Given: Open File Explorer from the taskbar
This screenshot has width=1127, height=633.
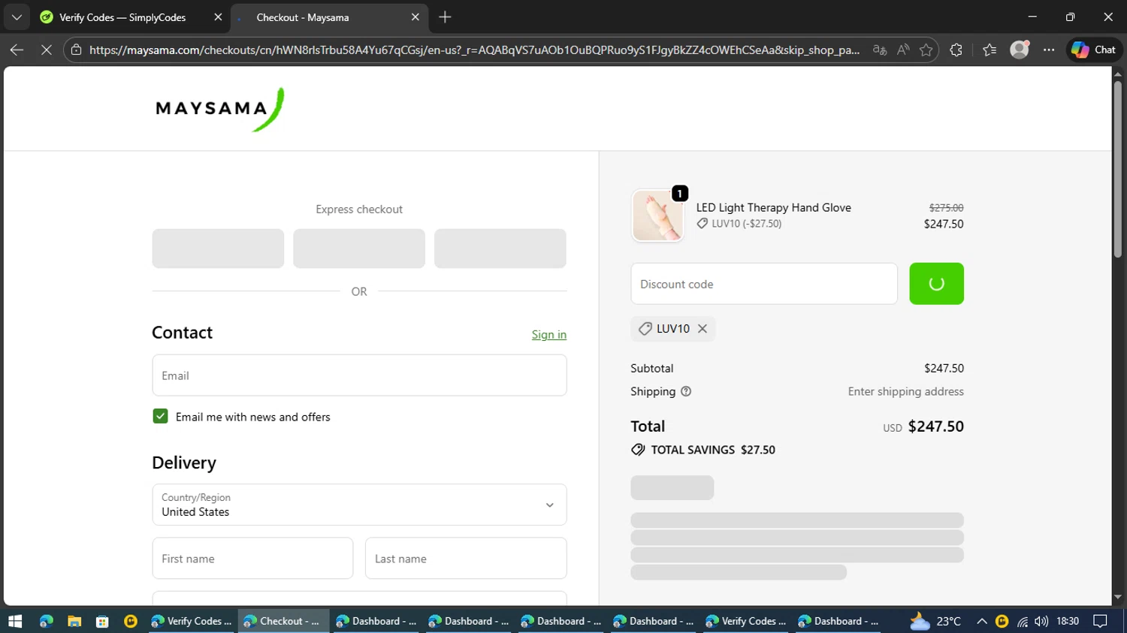Looking at the screenshot, I should pyautogui.click(x=74, y=621).
